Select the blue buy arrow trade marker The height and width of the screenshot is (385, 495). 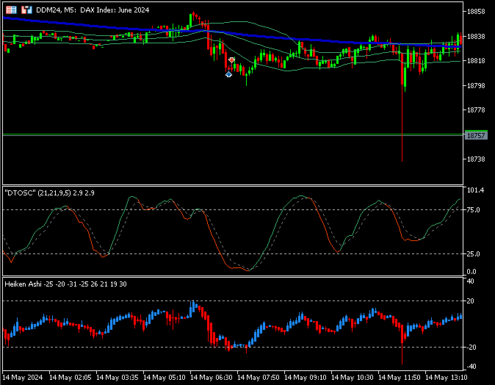[x=228, y=74]
